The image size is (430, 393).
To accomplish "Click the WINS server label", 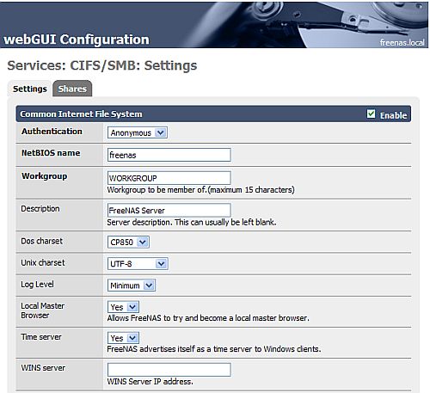I will click(43, 368).
